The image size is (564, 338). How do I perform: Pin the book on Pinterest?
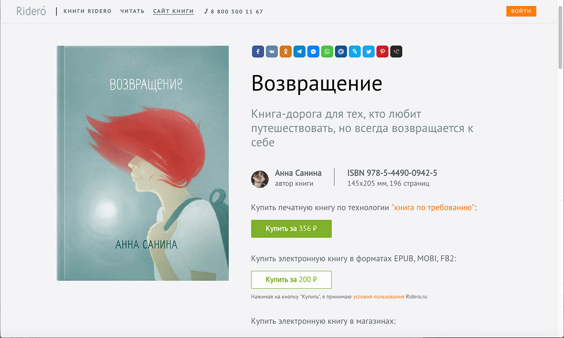(383, 52)
